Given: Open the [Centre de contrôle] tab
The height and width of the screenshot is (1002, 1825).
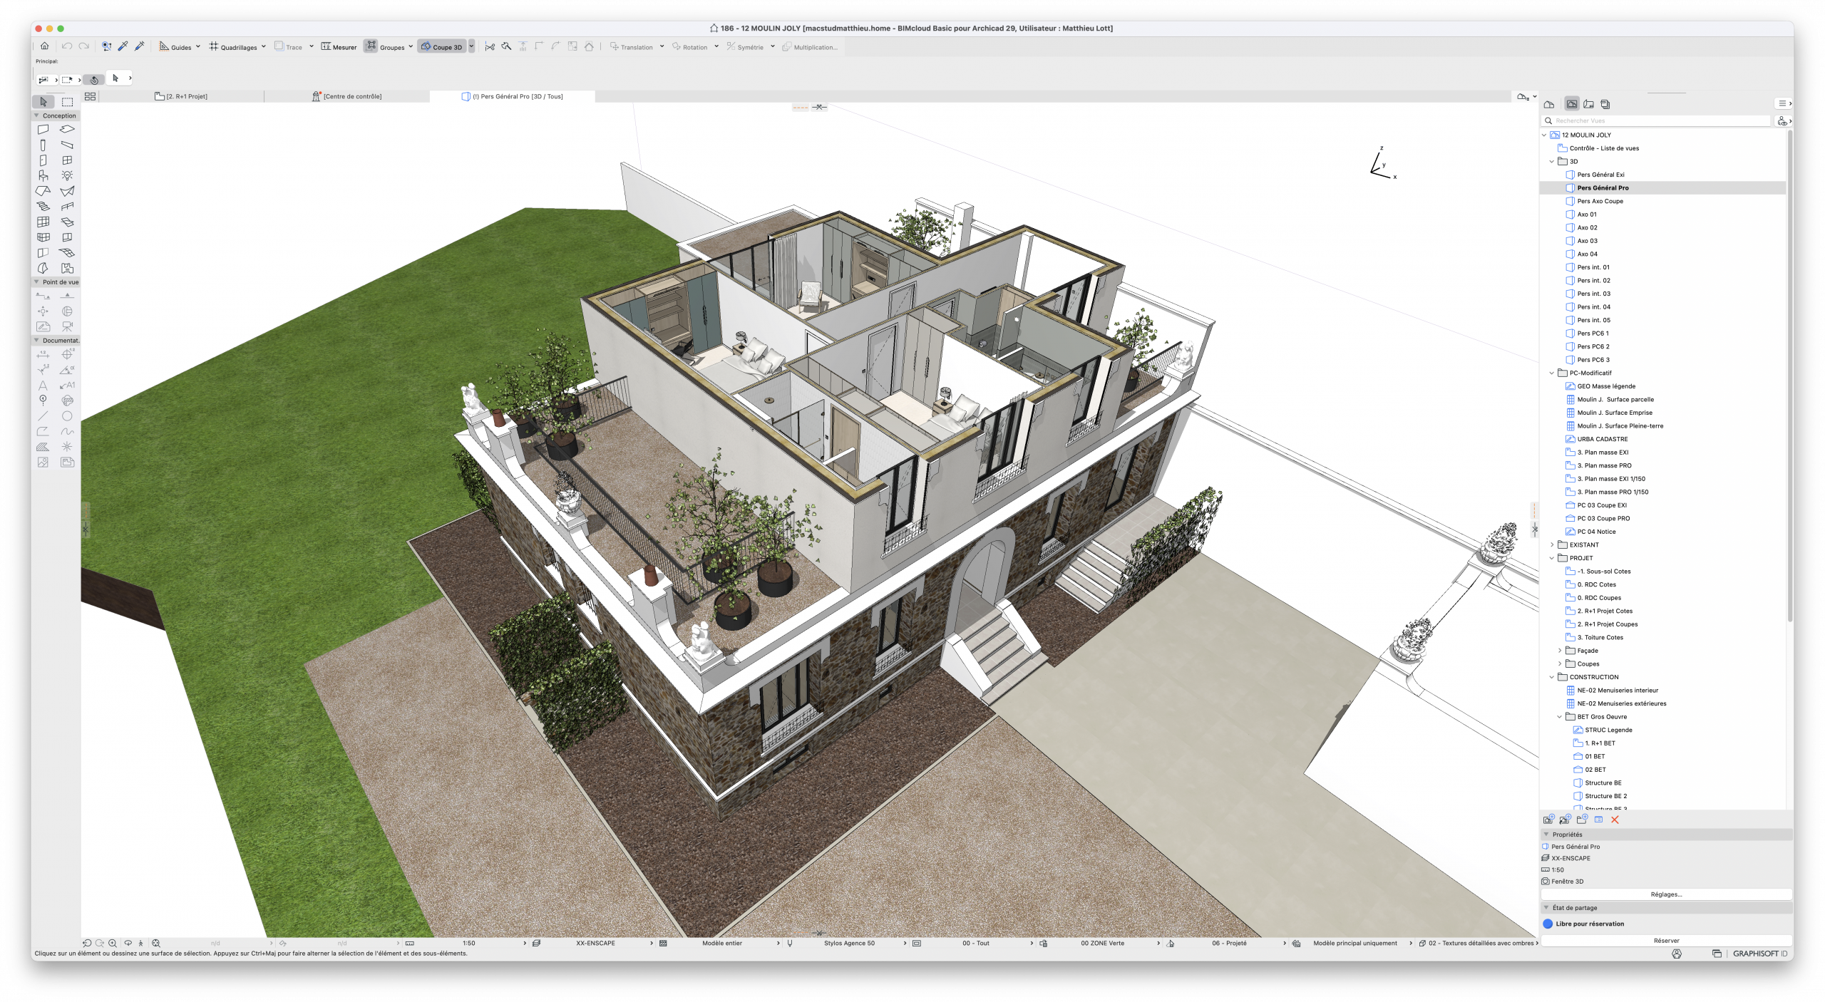Looking at the screenshot, I should (347, 96).
